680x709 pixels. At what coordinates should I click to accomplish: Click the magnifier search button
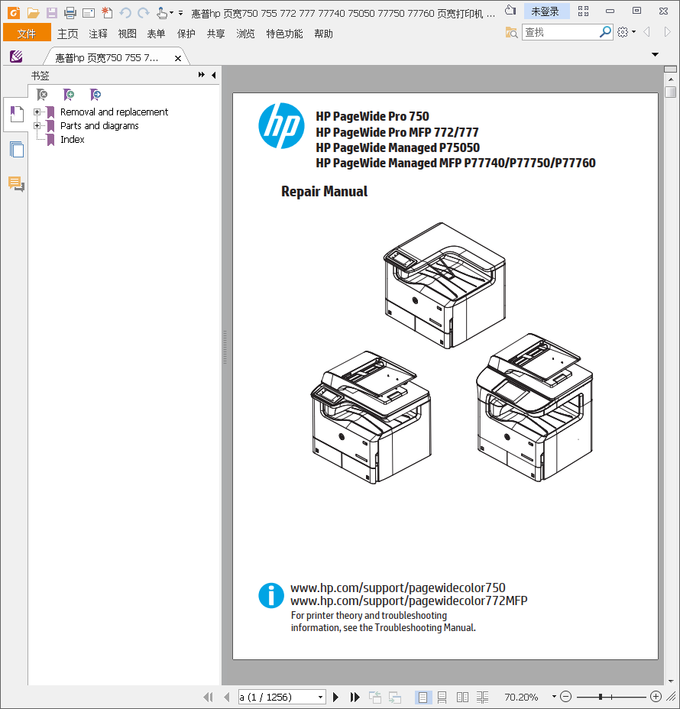coord(605,32)
